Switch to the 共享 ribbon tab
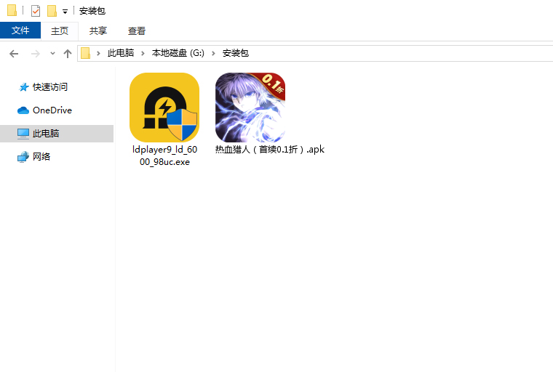 click(x=98, y=31)
